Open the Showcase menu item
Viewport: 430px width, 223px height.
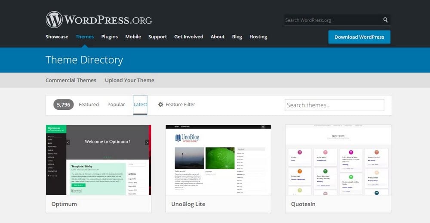(x=57, y=37)
